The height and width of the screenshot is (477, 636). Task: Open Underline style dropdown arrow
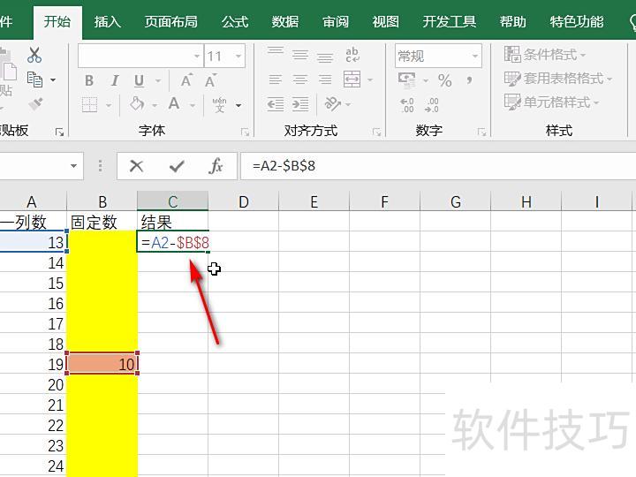[158, 80]
